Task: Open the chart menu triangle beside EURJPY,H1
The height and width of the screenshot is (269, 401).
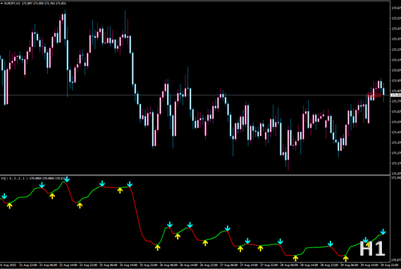Action: [1, 4]
